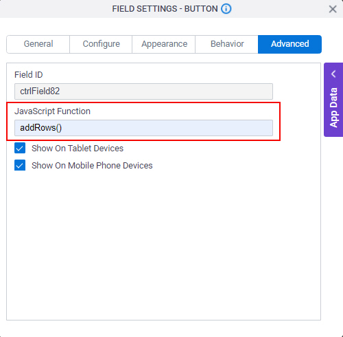Viewport: 343px width, 337px height.
Task: Select the Behavior tab
Action: pyautogui.click(x=227, y=44)
